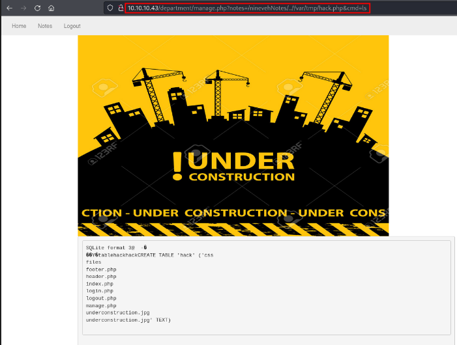This screenshot has height=345, width=457.
Task: Click the browser back arrow
Action: pos(9,8)
